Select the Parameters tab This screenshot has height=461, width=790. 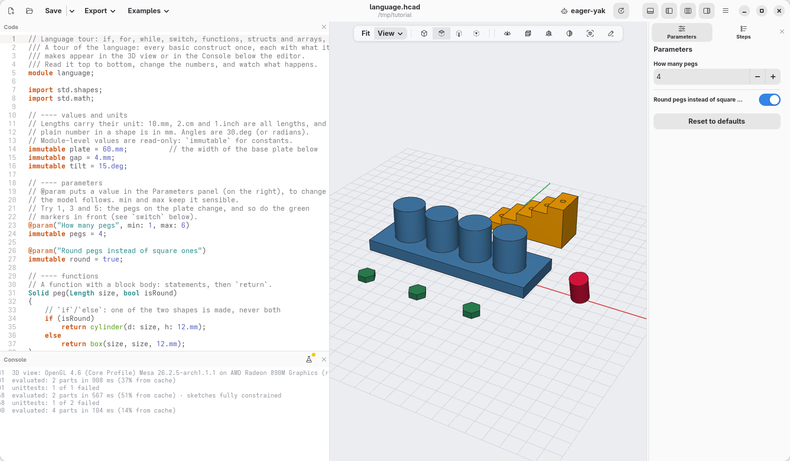pos(682,32)
